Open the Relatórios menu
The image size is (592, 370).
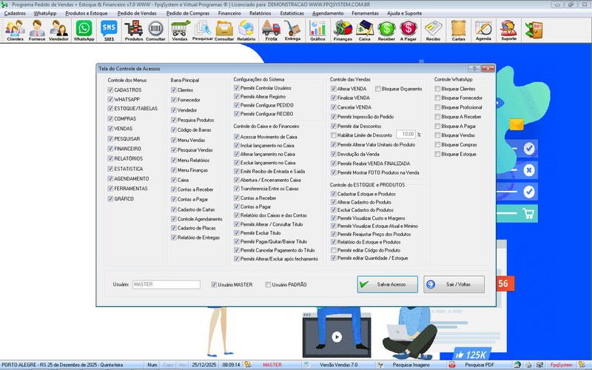click(x=260, y=13)
